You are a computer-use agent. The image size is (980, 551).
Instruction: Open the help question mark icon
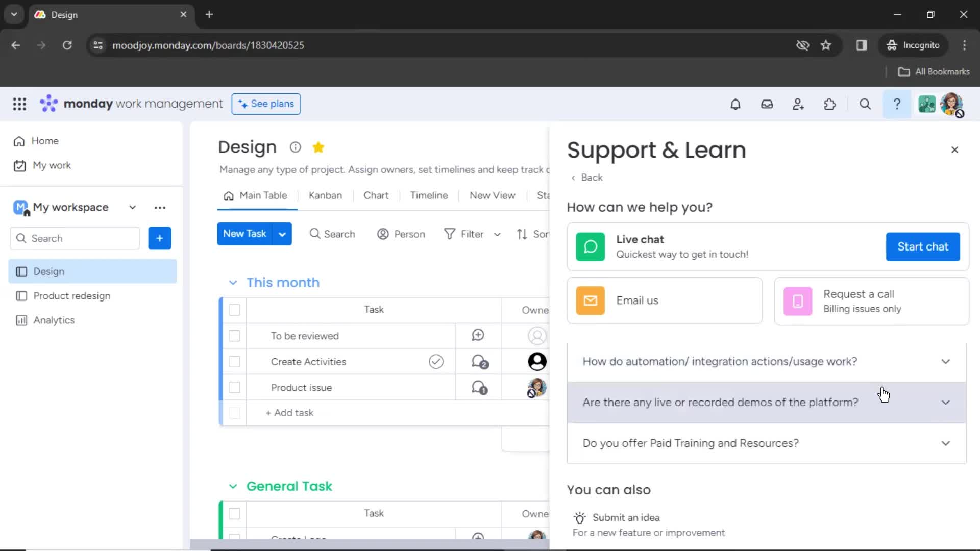click(897, 104)
